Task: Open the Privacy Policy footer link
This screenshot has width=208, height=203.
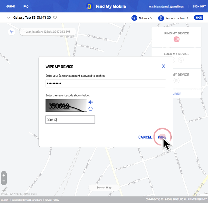Action: pos(52,200)
